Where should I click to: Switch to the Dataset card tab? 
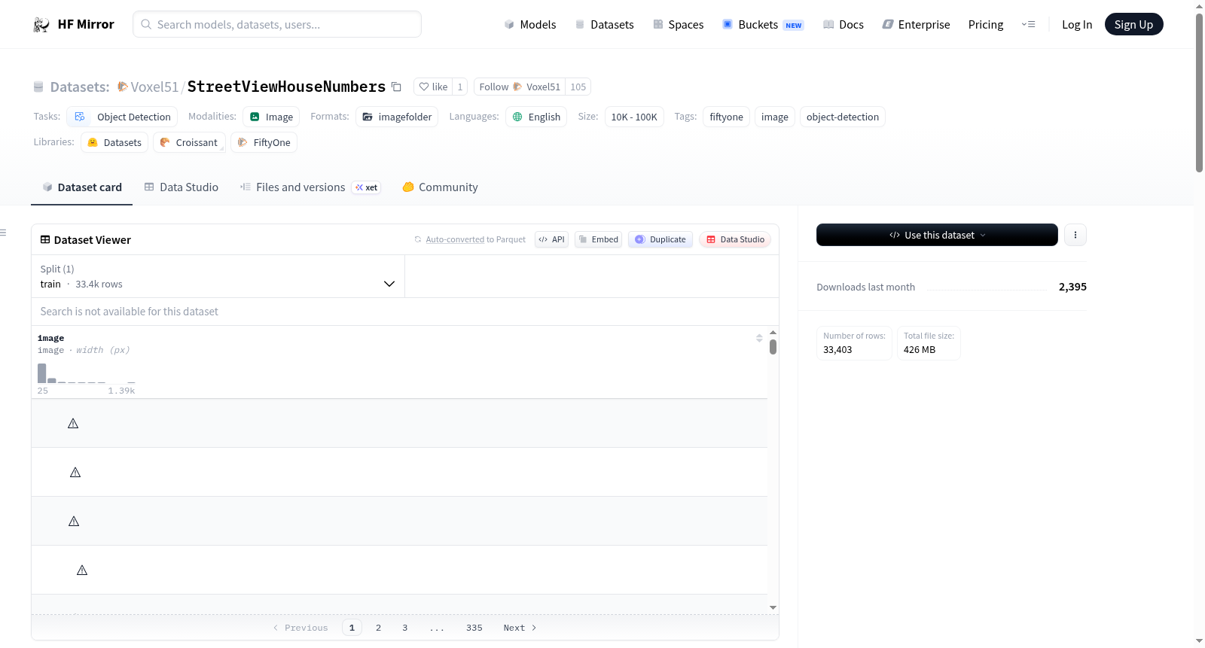click(82, 187)
